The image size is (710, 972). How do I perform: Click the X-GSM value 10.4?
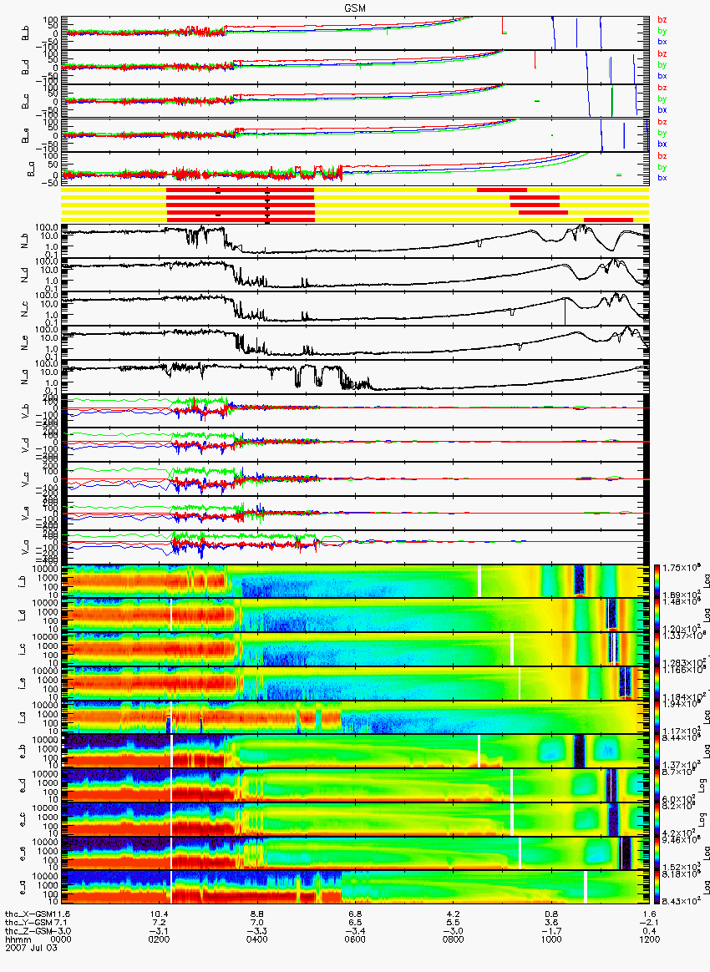coord(159,914)
